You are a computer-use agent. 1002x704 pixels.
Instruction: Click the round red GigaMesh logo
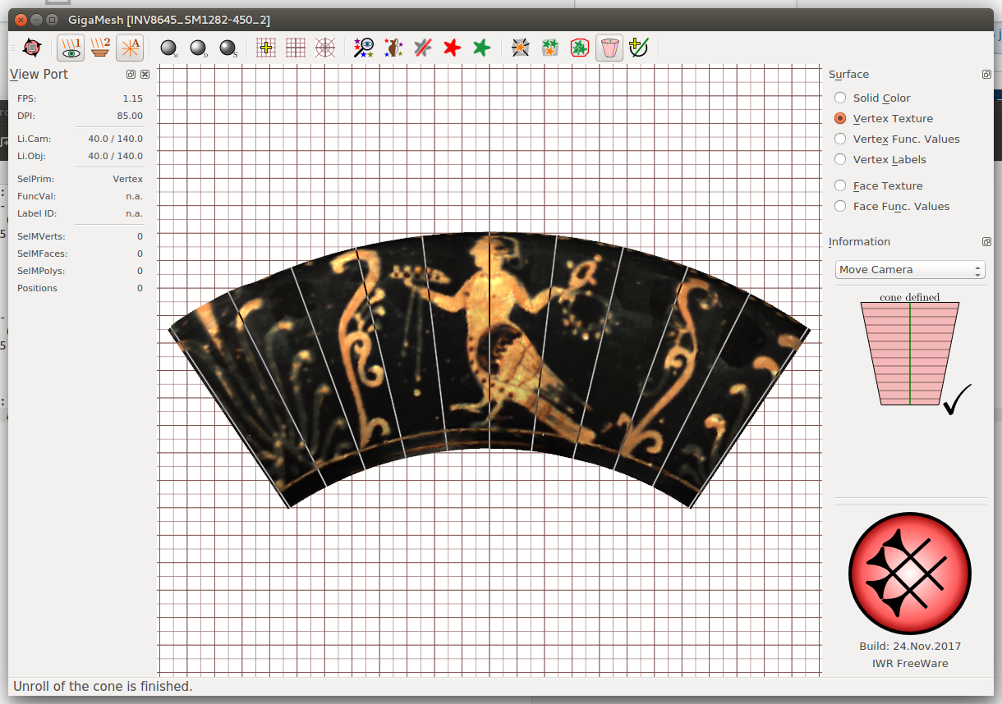point(910,574)
